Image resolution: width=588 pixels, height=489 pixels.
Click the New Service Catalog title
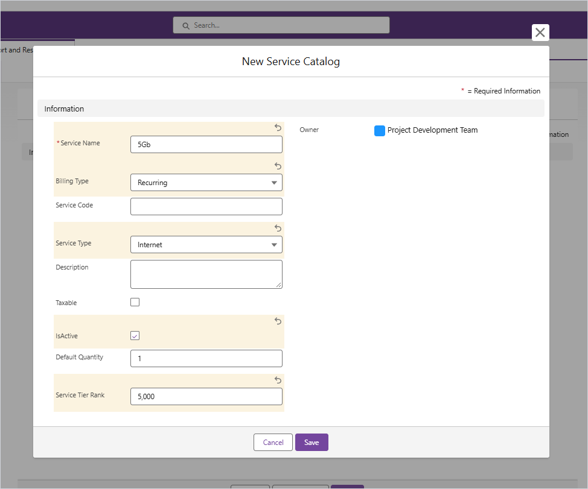(291, 62)
